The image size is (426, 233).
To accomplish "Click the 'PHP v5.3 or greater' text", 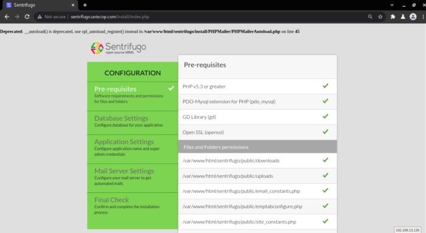I will pyautogui.click(x=204, y=86).
